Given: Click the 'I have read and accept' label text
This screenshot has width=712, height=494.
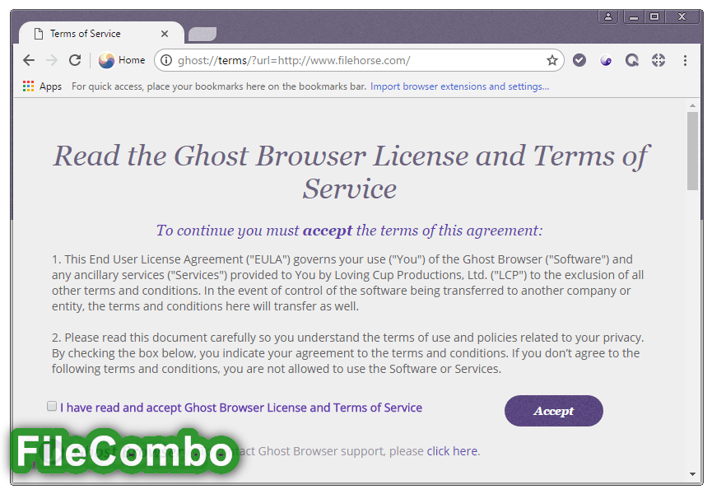Looking at the screenshot, I should point(241,408).
